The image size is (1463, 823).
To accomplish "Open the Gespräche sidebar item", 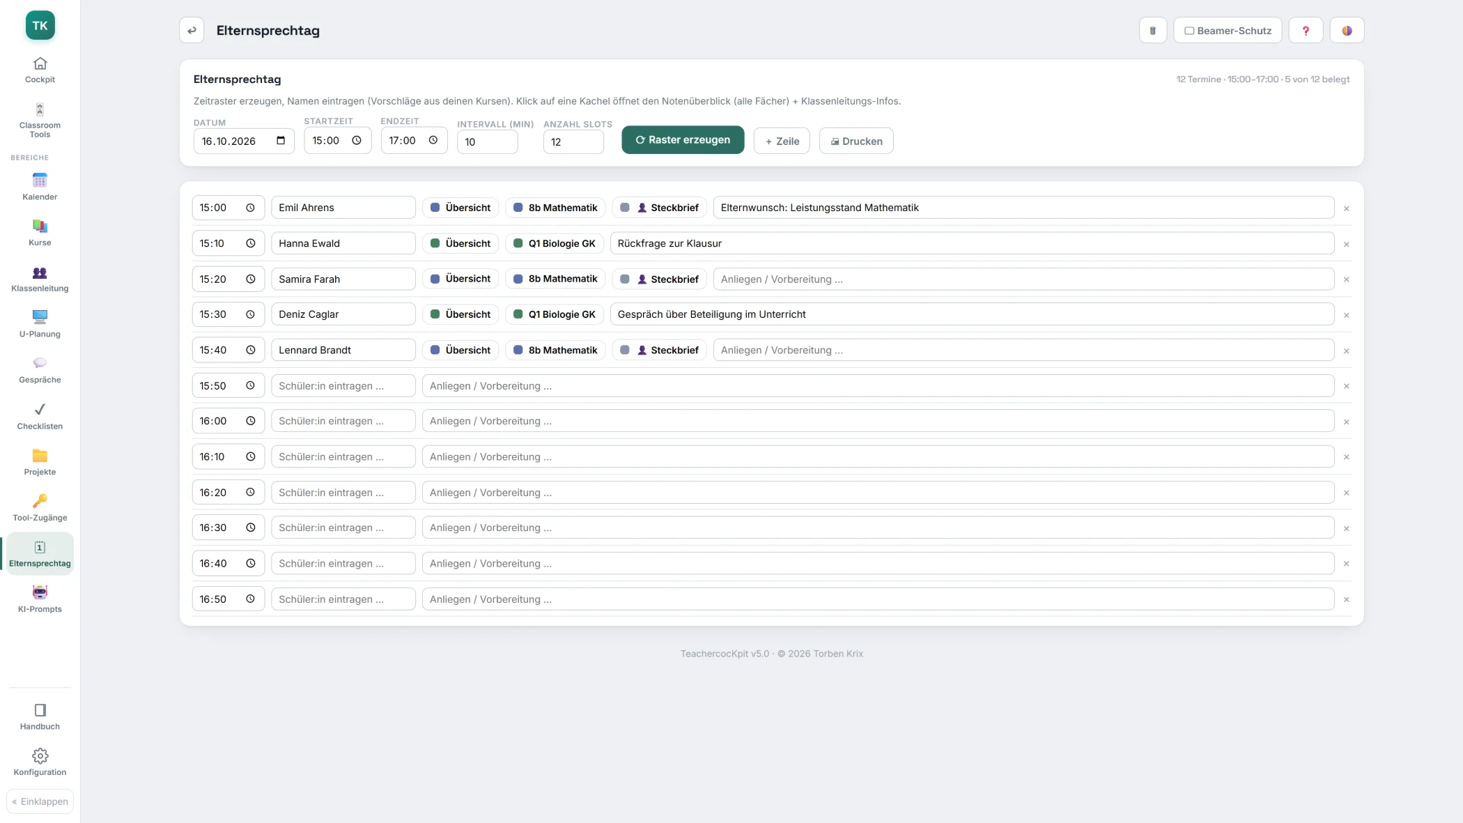I will click(40, 370).
